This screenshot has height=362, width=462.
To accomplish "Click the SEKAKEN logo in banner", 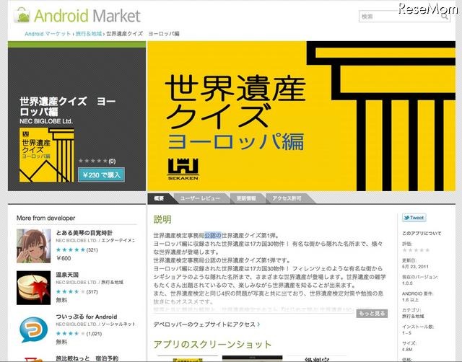I will 183,169.
